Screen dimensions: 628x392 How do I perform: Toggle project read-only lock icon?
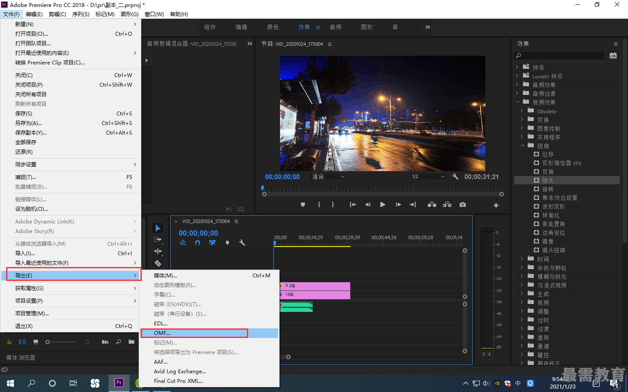coord(9,342)
